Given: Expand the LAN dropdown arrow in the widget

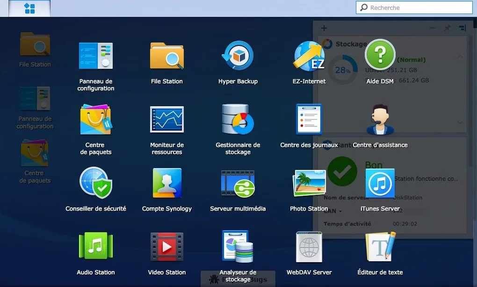Looking at the screenshot, I should point(340,211).
